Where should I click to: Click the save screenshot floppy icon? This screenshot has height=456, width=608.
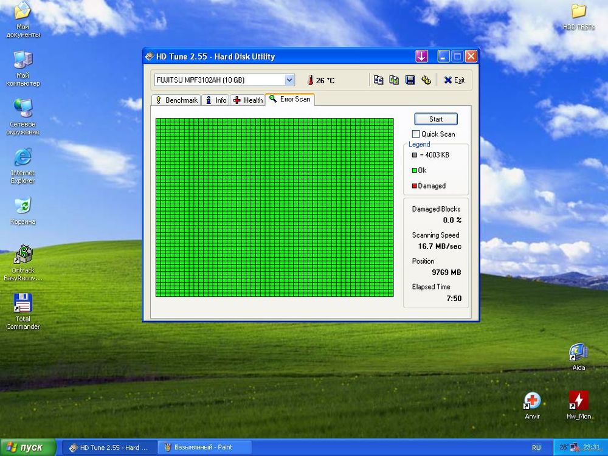tap(410, 80)
